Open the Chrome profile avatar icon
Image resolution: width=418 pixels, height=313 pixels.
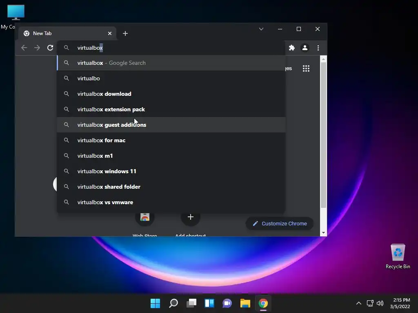click(x=305, y=48)
